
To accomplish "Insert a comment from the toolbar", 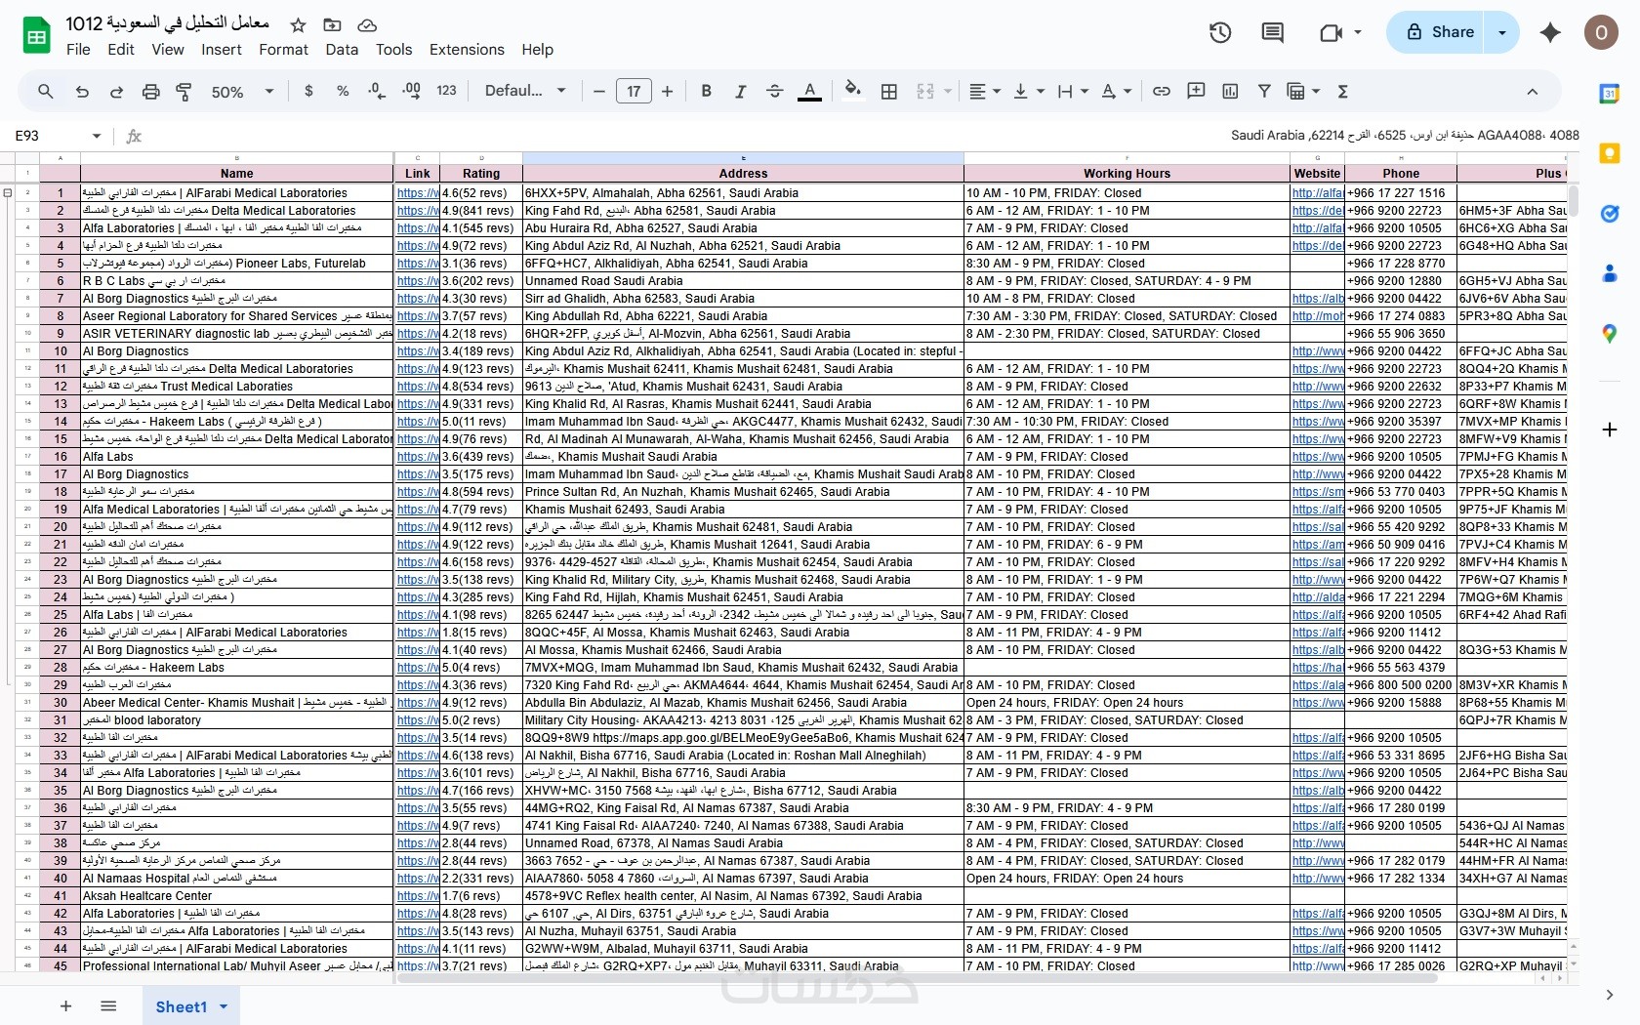I will tap(1196, 91).
